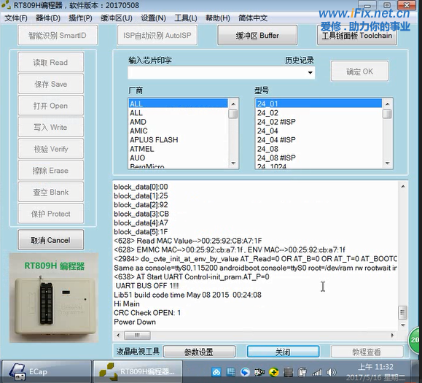The width and height of the screenshot is (422, 383).
Task: Click the network signal tray icon
Action: tap(317, 372)
